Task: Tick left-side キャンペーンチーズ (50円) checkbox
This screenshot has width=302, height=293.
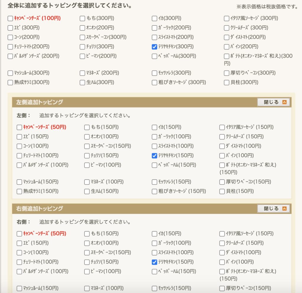Action: [19, 127]
